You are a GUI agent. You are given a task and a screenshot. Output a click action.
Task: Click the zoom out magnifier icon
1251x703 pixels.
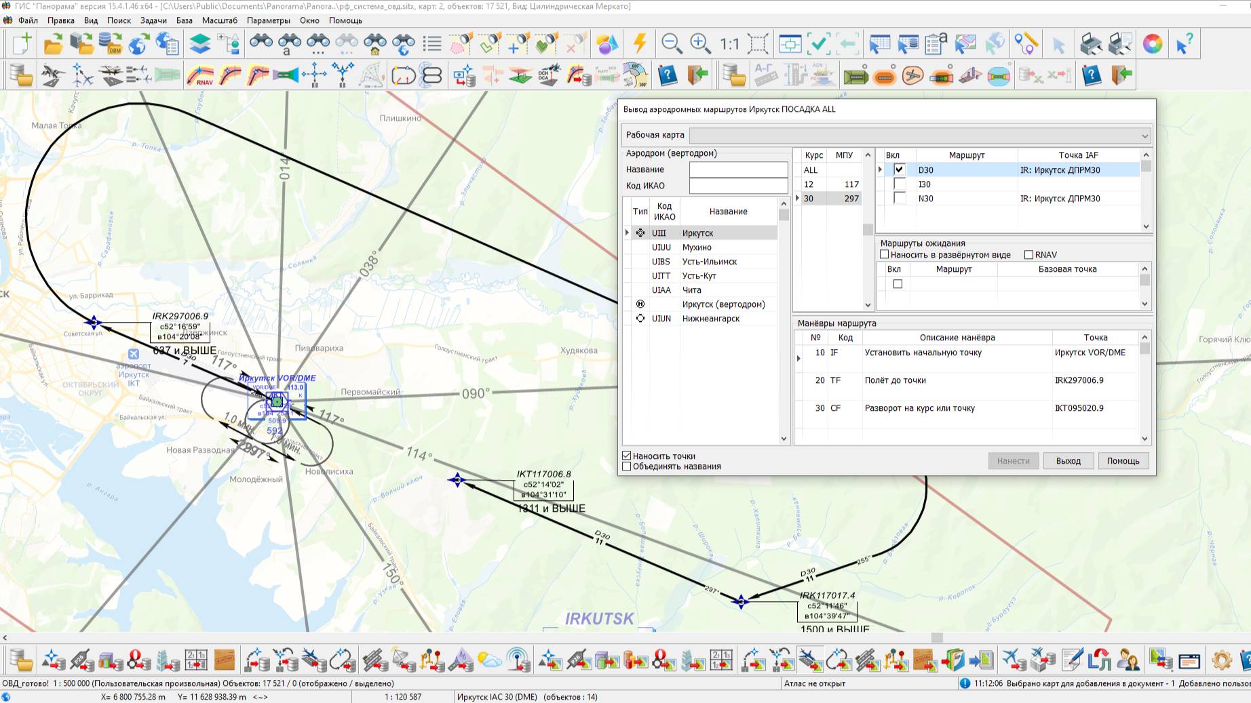tap(672, 44)
